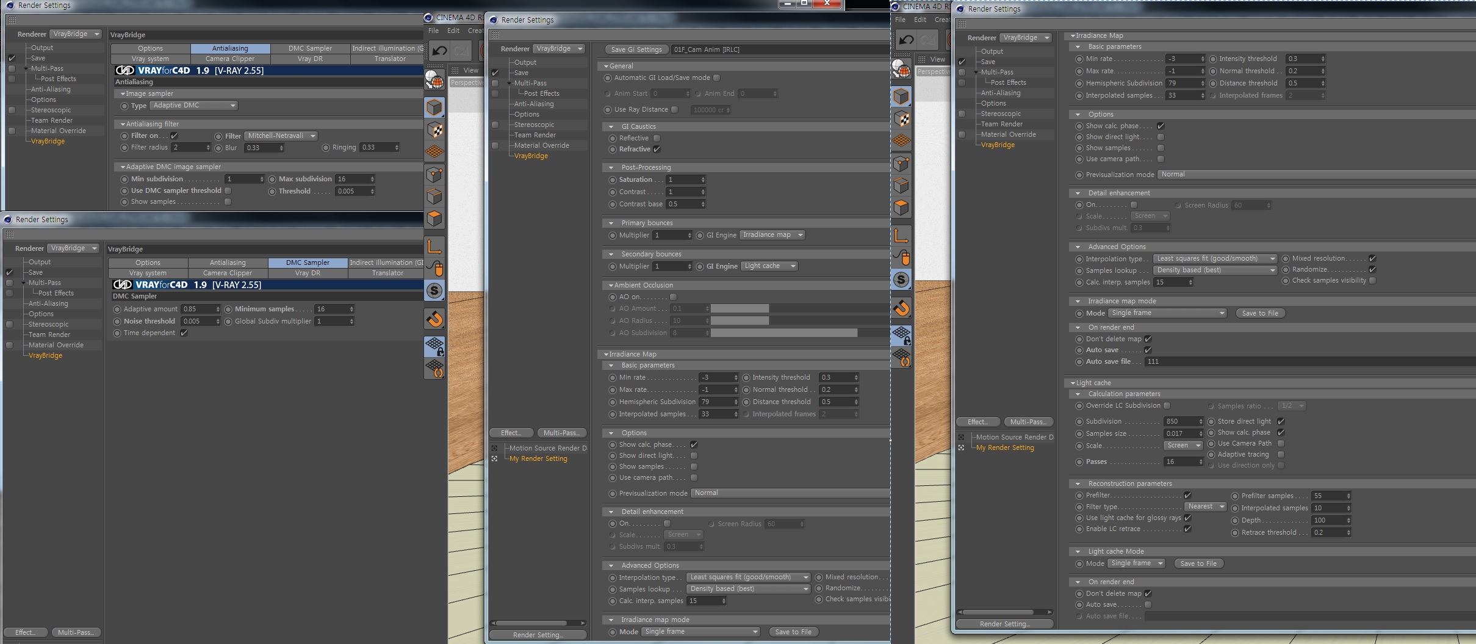The height and width of the screenshot is (644, 1476).
Task: Toggle Viewport Solo S icon in right Cinema 4D window
Action: click(901, 280)
